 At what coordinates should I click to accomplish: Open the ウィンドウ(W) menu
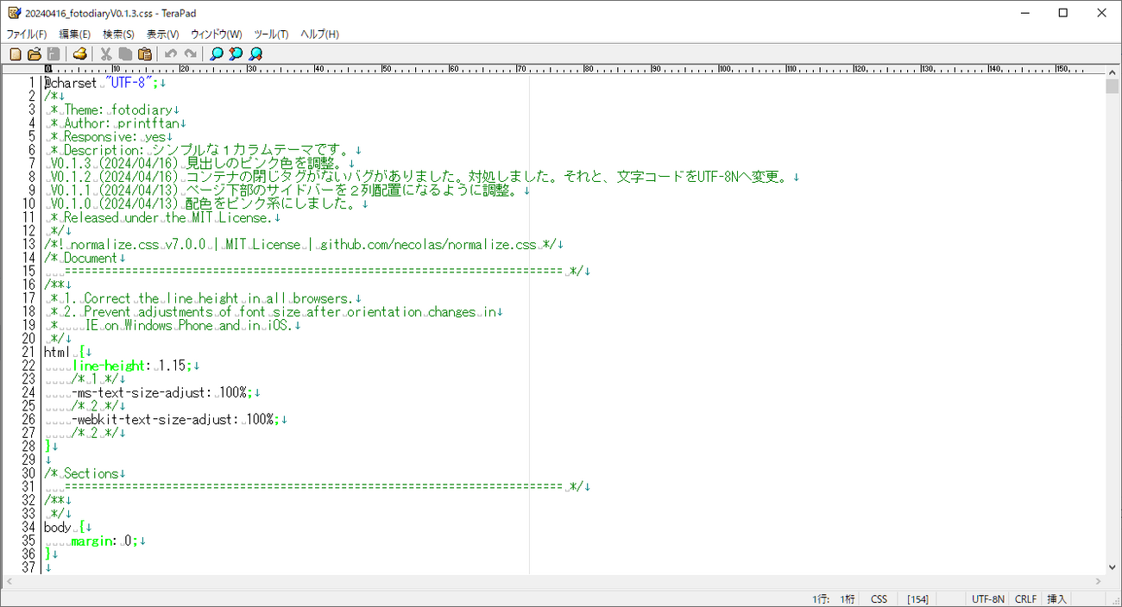pos(216,34)
